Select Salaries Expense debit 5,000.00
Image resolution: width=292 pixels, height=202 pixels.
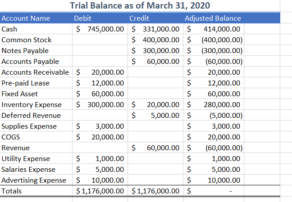pos(100,169)
